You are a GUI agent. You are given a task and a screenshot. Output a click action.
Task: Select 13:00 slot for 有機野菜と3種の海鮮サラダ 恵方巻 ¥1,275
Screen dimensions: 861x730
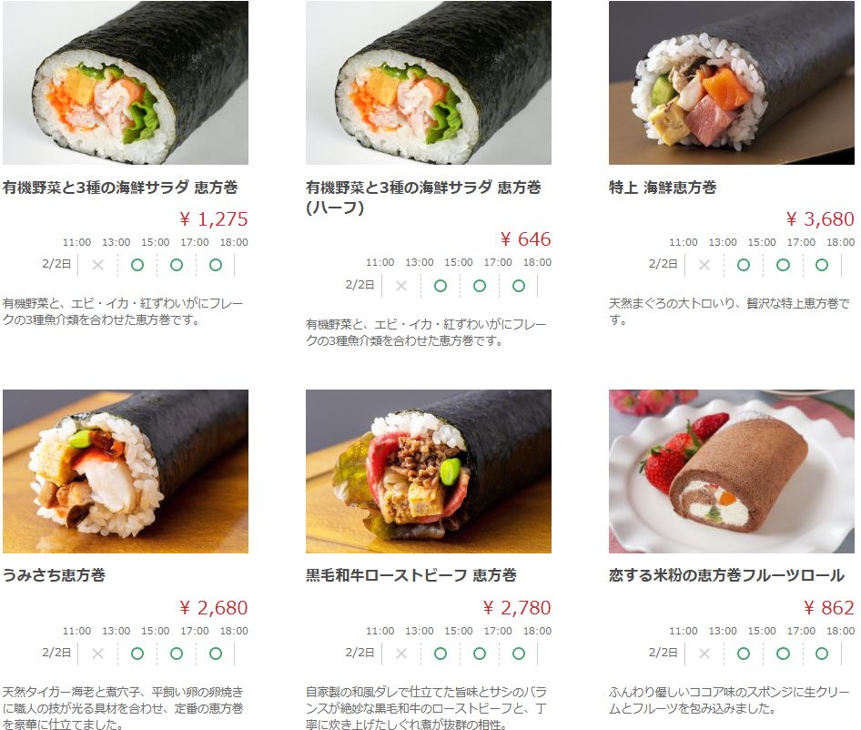pyautogui.click(x=137, y=265)
